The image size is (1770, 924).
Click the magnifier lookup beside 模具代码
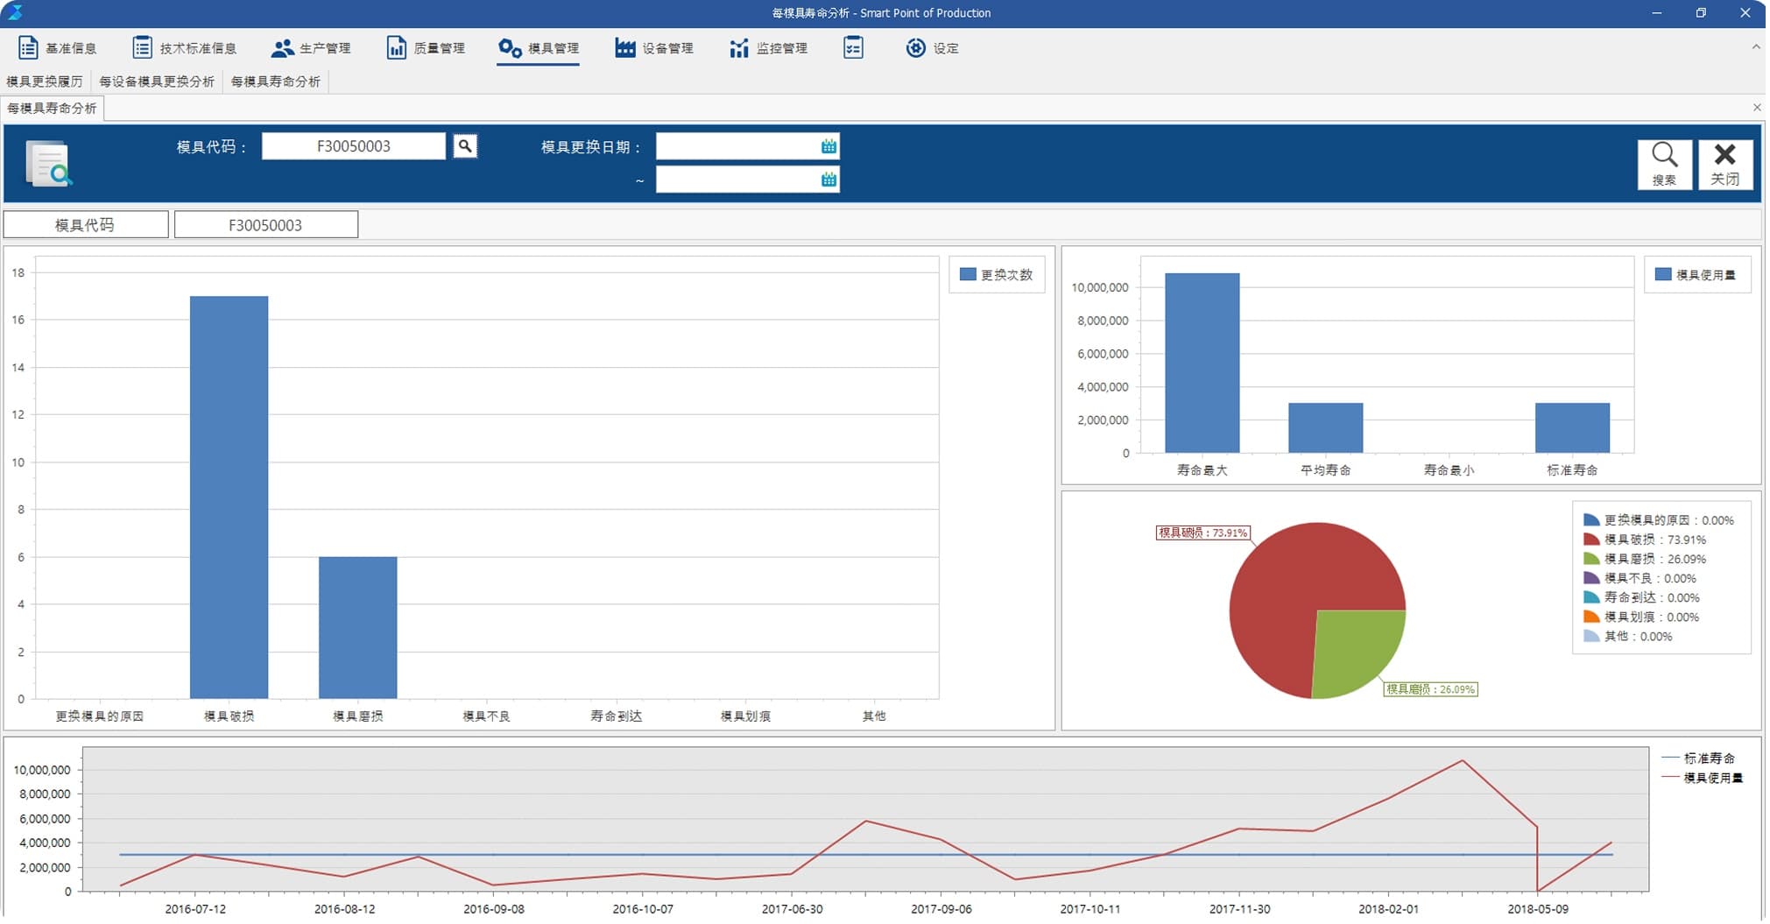click(x=465, y=146)
